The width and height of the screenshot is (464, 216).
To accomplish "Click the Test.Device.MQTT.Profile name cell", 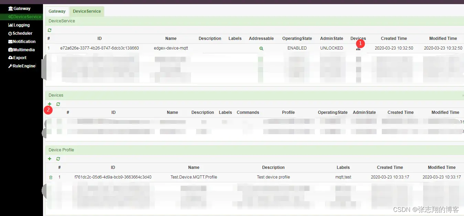I will tap(194, 177).
